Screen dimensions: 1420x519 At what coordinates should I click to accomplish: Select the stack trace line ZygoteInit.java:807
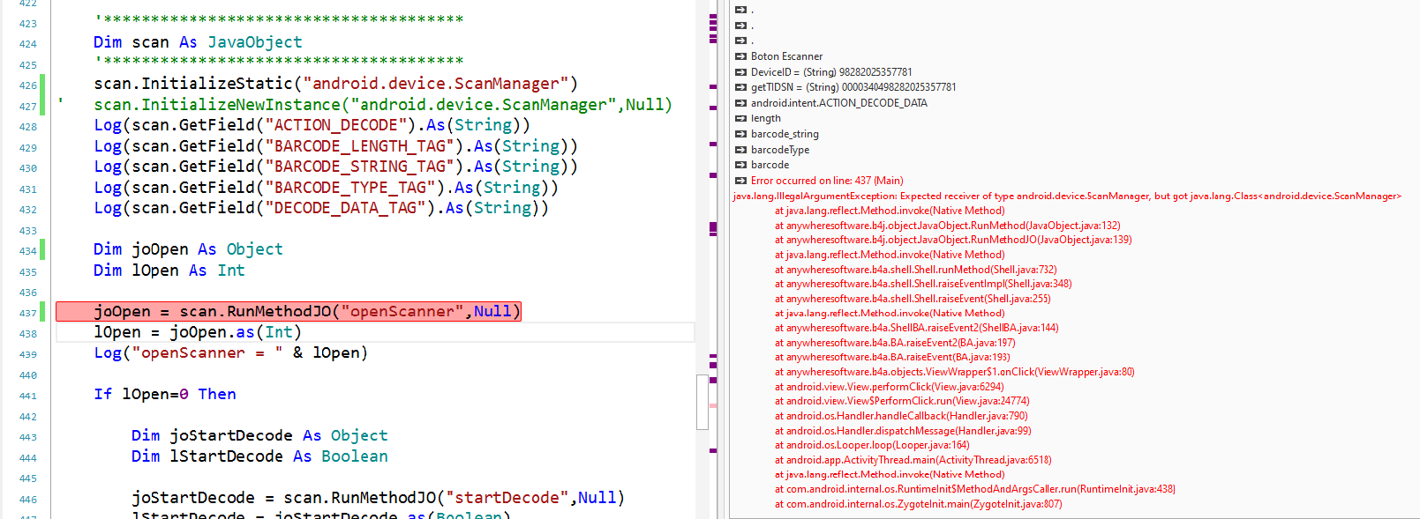point(919,504)
